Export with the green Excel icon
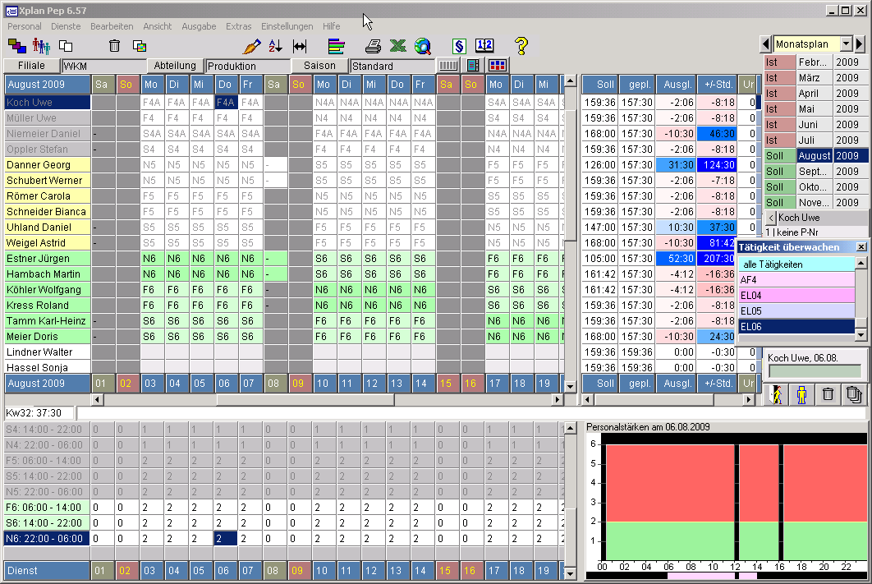Viewport: 872px width, 584px height. click(x=397, y=46)
